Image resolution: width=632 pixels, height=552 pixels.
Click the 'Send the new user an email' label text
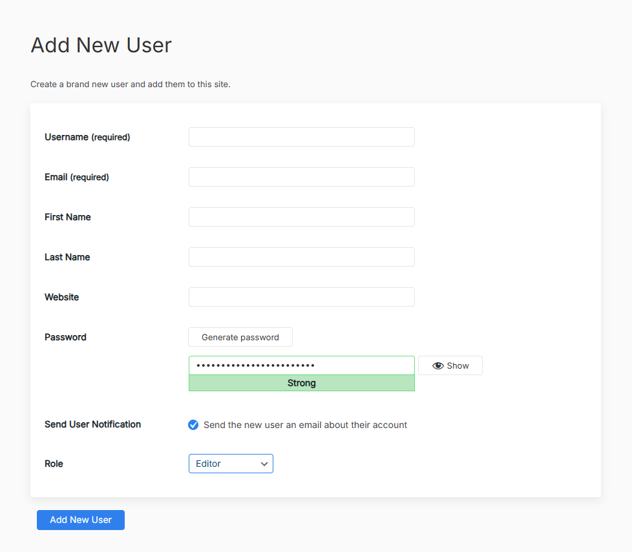pyautogui.click(x=305, y=425)
